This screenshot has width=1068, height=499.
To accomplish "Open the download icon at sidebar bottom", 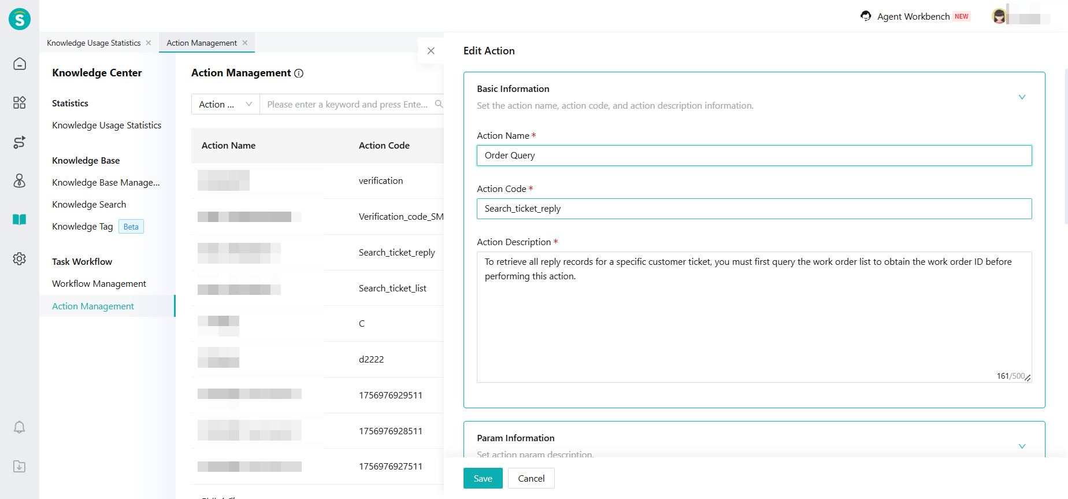I will [x=20, y=467].
